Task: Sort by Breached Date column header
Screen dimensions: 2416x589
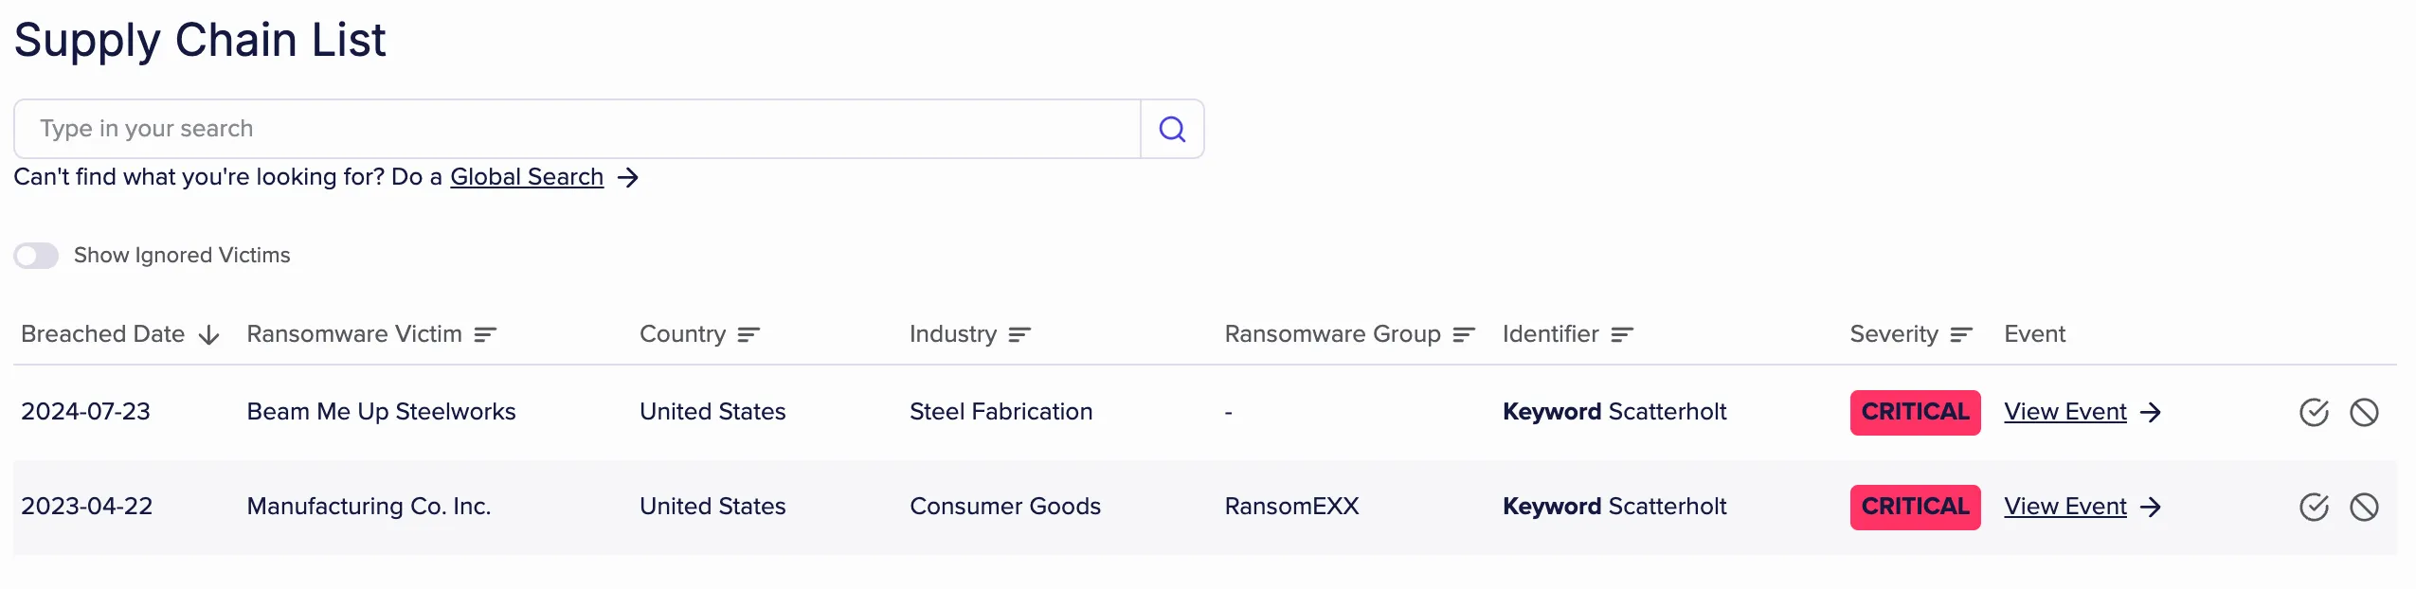Action: coord(102,334)
